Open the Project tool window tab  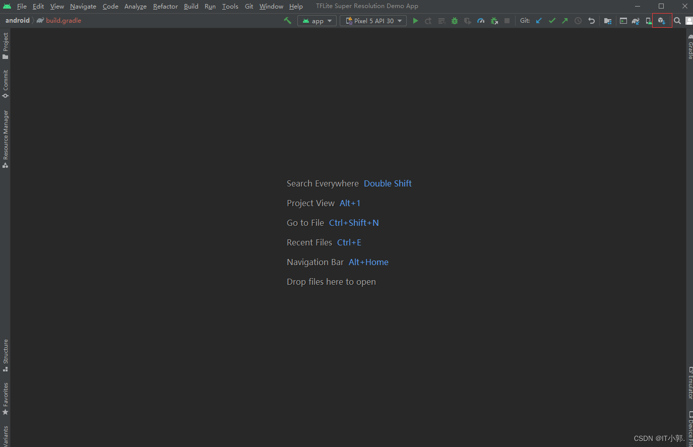(6, 46)
